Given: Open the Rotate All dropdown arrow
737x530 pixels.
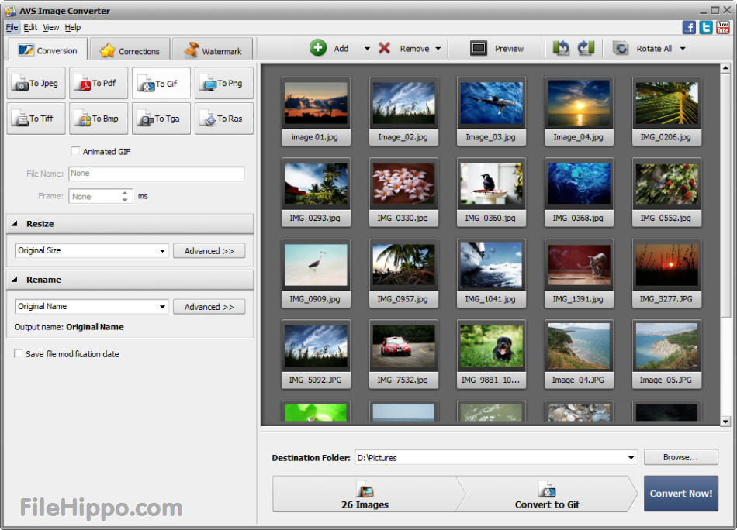Looking at the screenshot, I should coord(682,47).
